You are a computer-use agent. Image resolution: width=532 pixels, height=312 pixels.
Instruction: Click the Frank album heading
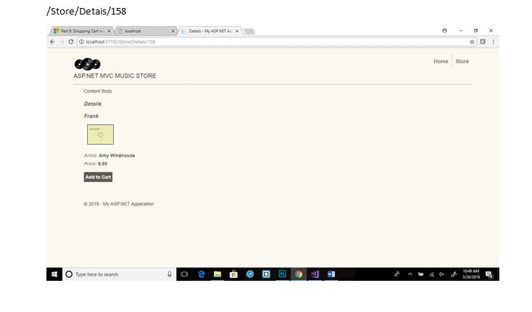[x=91, y=116]
